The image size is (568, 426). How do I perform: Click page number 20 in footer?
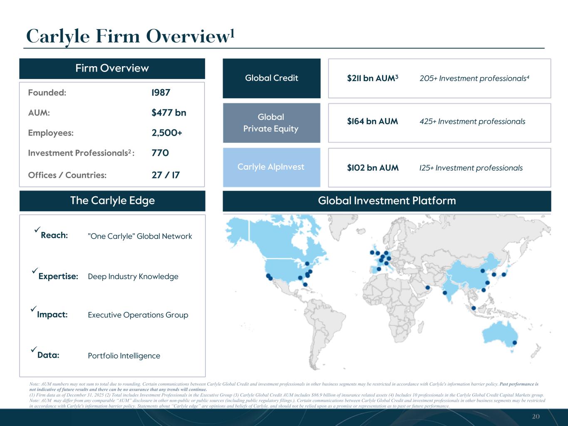[x=536, y=416]
